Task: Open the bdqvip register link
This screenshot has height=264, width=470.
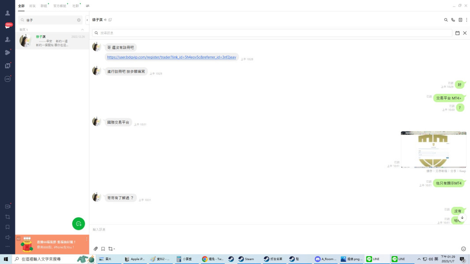Action: pyautogui.click(x=171, y=57)
